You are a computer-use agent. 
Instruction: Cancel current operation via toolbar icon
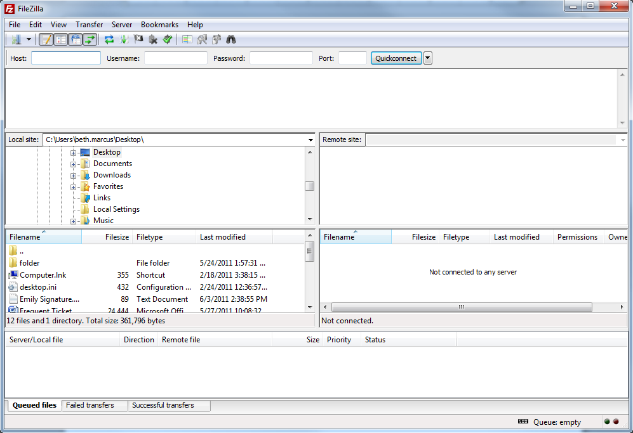tap(138, 39)
